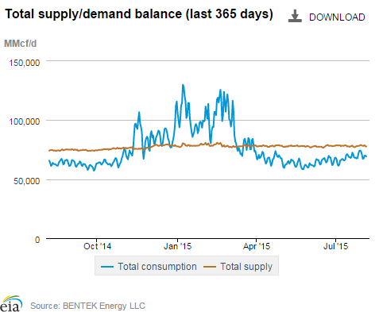The image size is (379, 312).
Task: Click the chart title text
Action: coord(139,13)
